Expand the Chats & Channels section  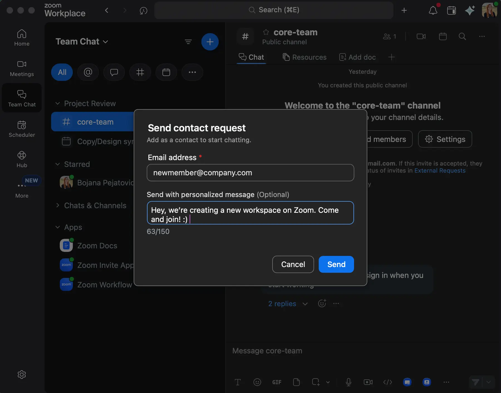pyautogui.click(x=57, y=205)
